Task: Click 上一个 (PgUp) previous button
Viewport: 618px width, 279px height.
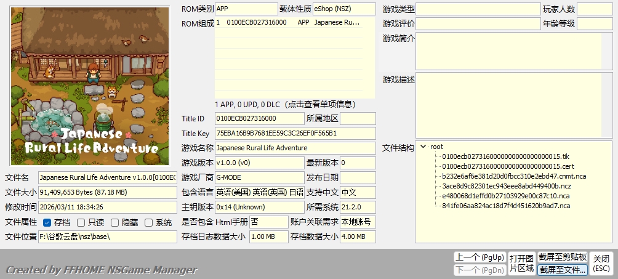Action: [479, 257]
